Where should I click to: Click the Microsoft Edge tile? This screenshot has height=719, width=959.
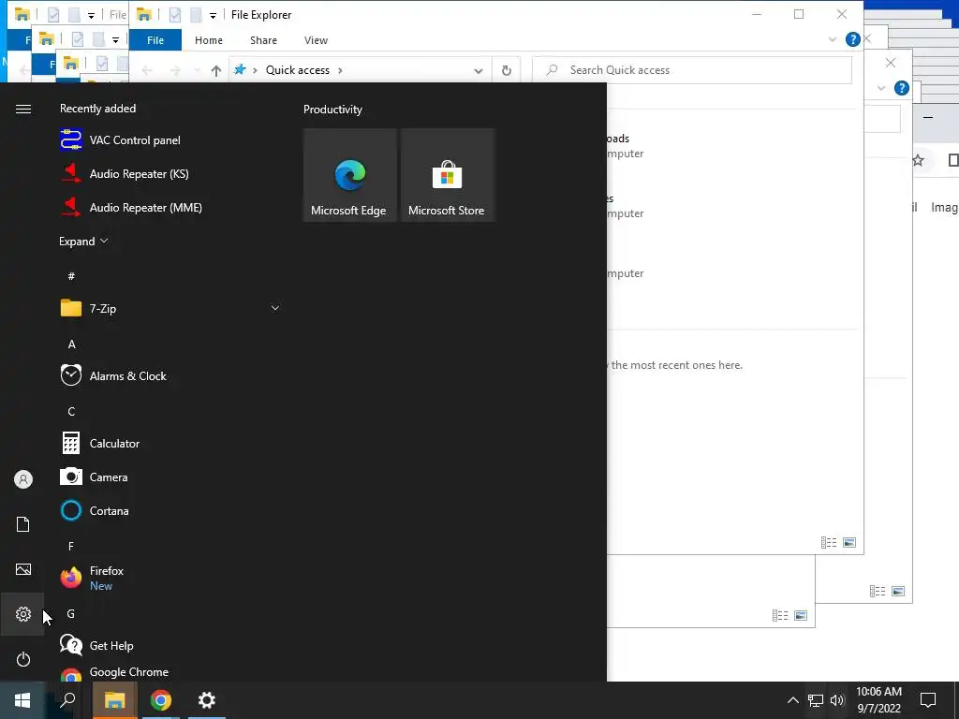click(350, 175)
